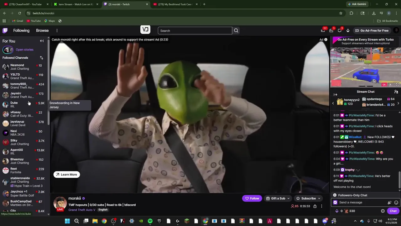Open the Following page
This screenshot has height=226, width=401.
[x=21, y=30]
